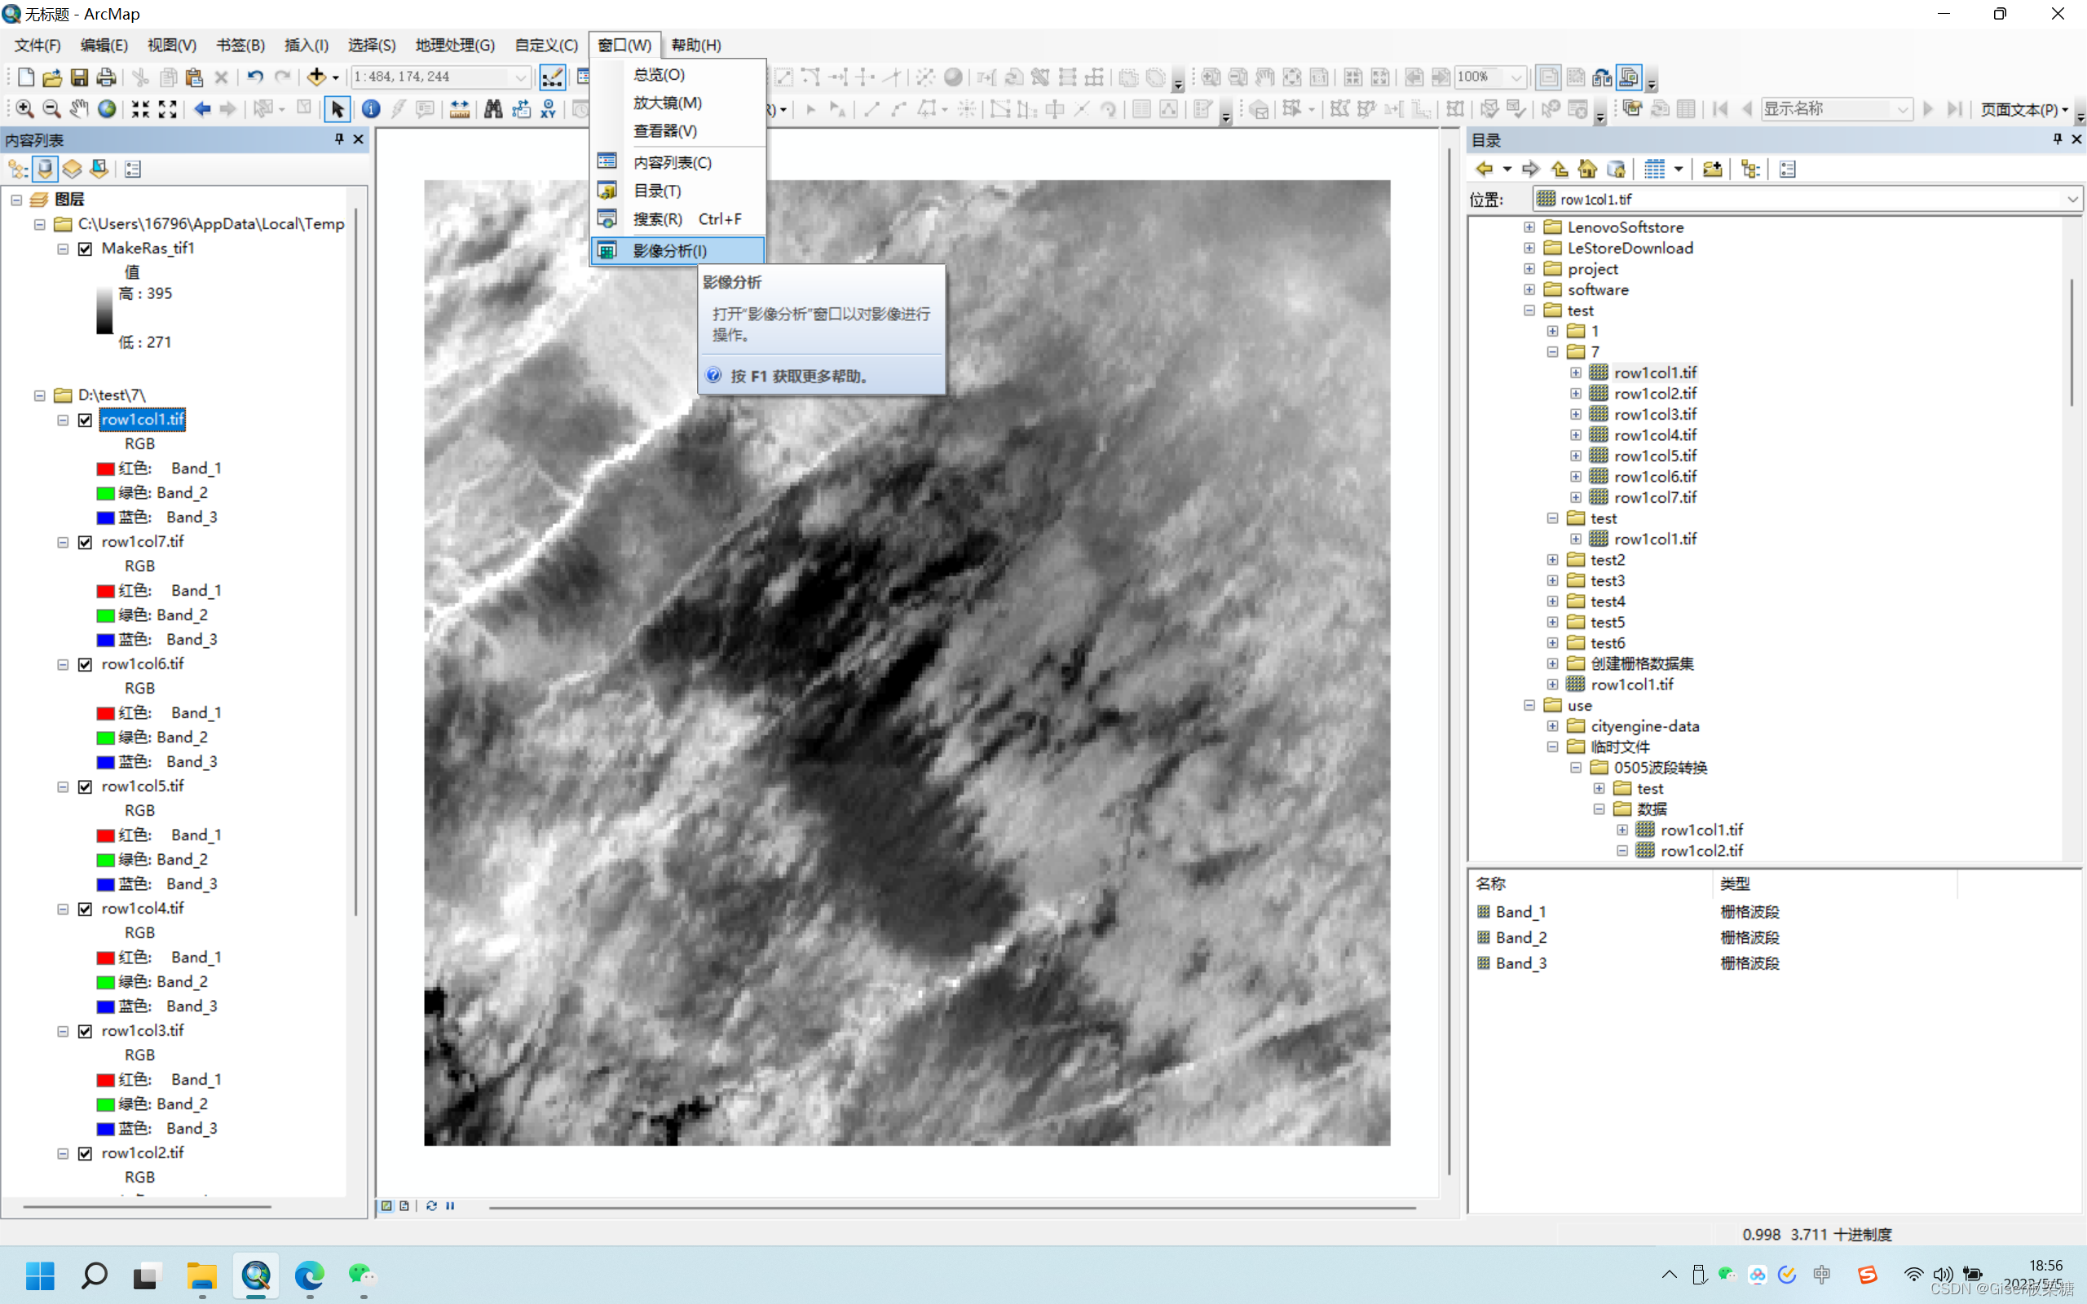Click the Full Extent globe icon
This screenshot has width=2087, height=1304.
106,108
